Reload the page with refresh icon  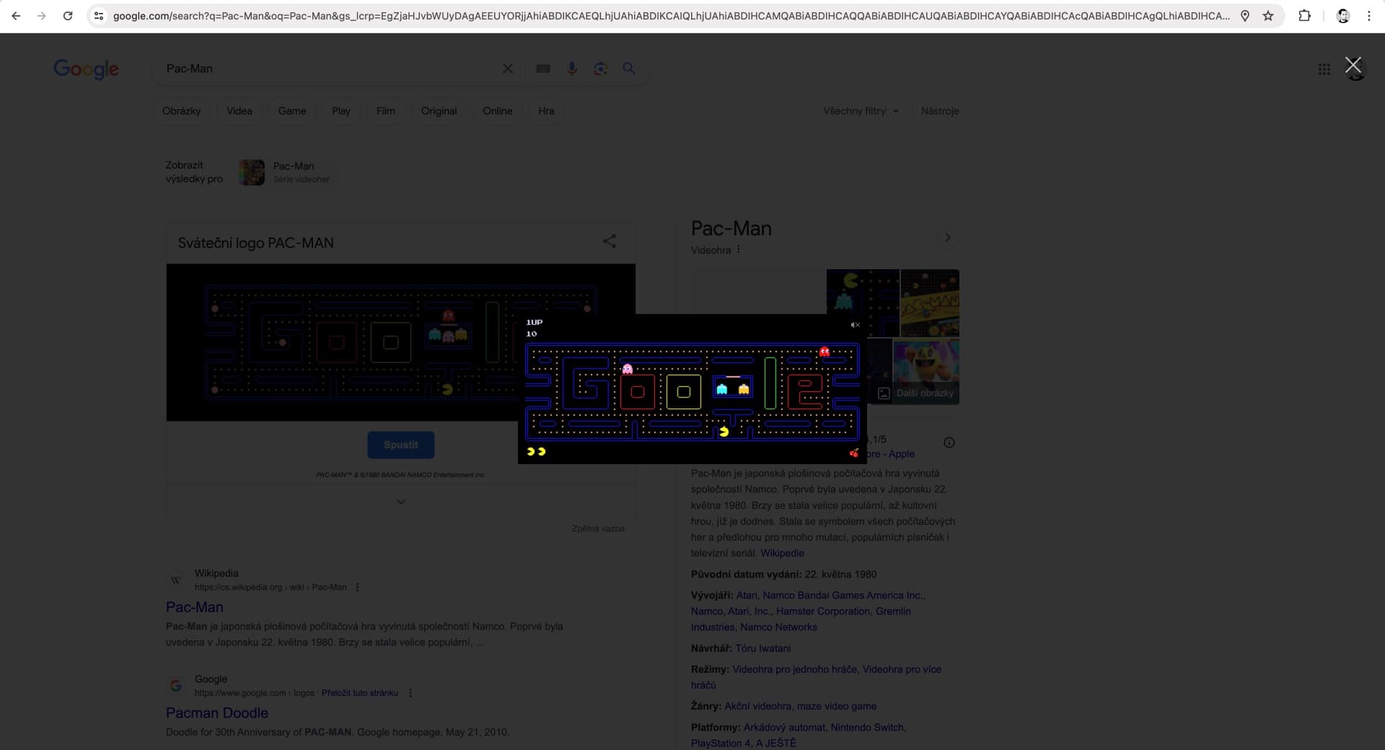68,16
